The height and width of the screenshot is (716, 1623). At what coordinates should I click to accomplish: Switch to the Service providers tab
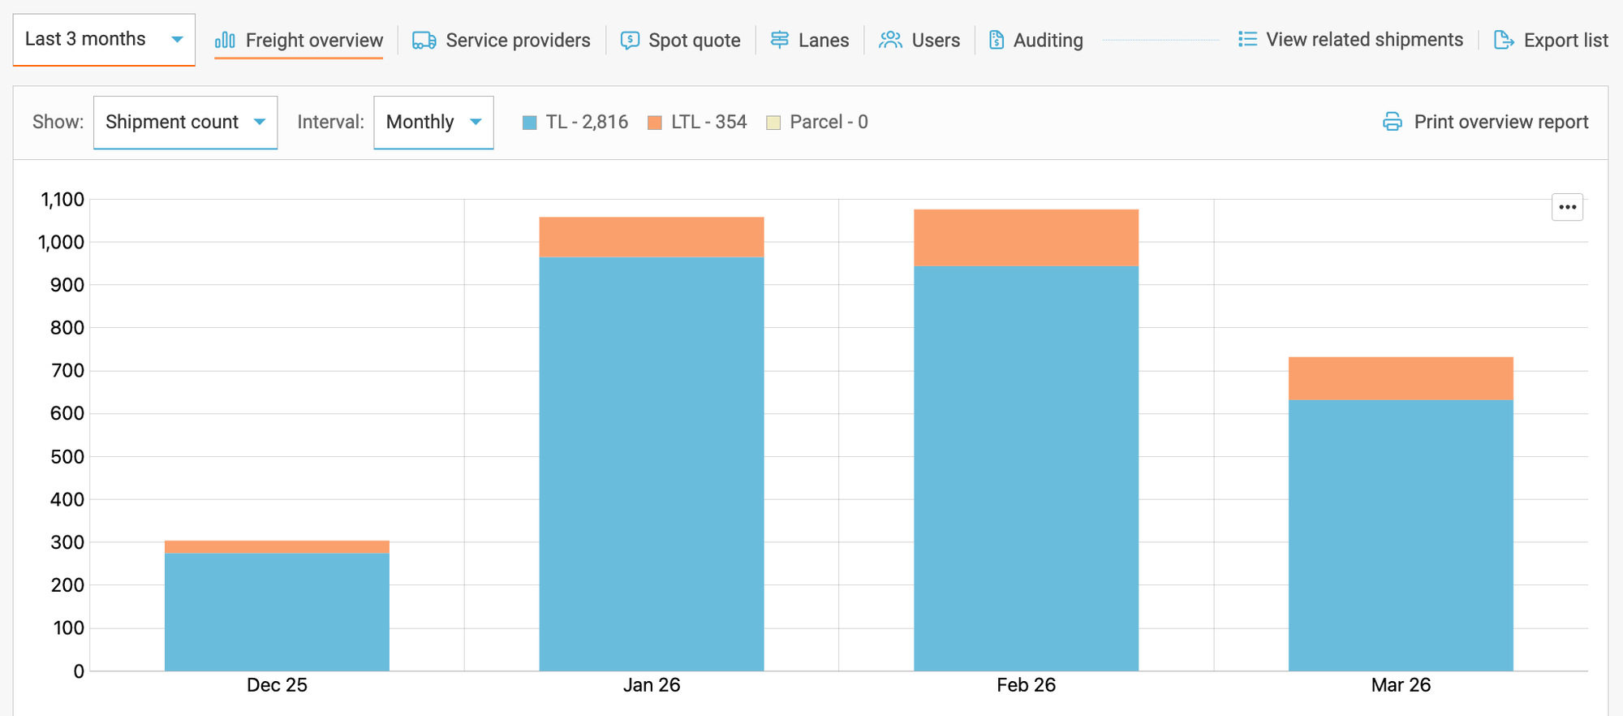pyautogui.click(x=518, y=40)
